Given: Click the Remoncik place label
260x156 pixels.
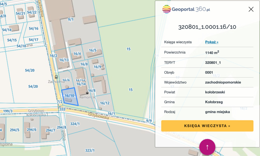Looking at the screenshot, I should click(x=87, y=97).
